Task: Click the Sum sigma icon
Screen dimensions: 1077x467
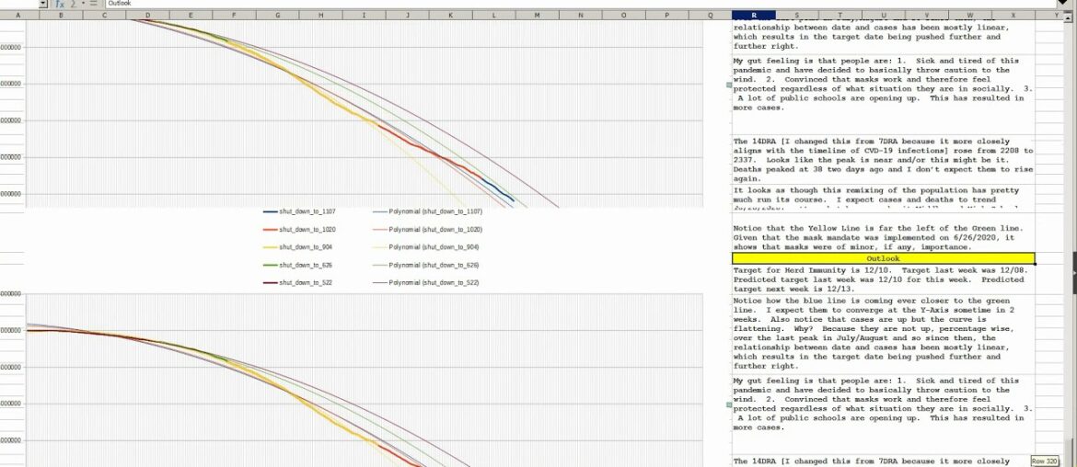Action: pyautogui.click(x=72, y=4)
